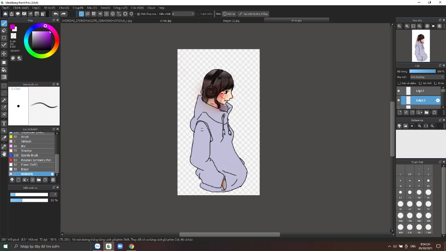This screenshot has width=446, height=251.
Task: Choose the Text tool
Action: (x=4, y=123)
